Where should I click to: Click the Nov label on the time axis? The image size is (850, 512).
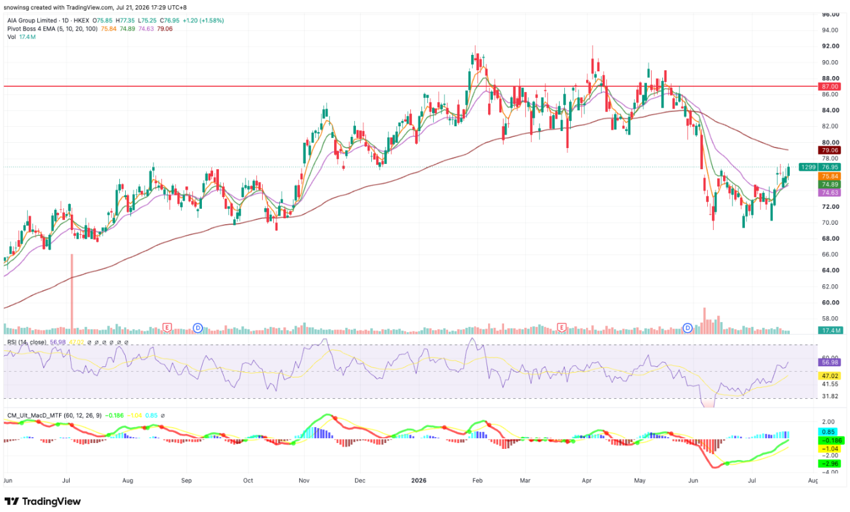pos(304,481)
